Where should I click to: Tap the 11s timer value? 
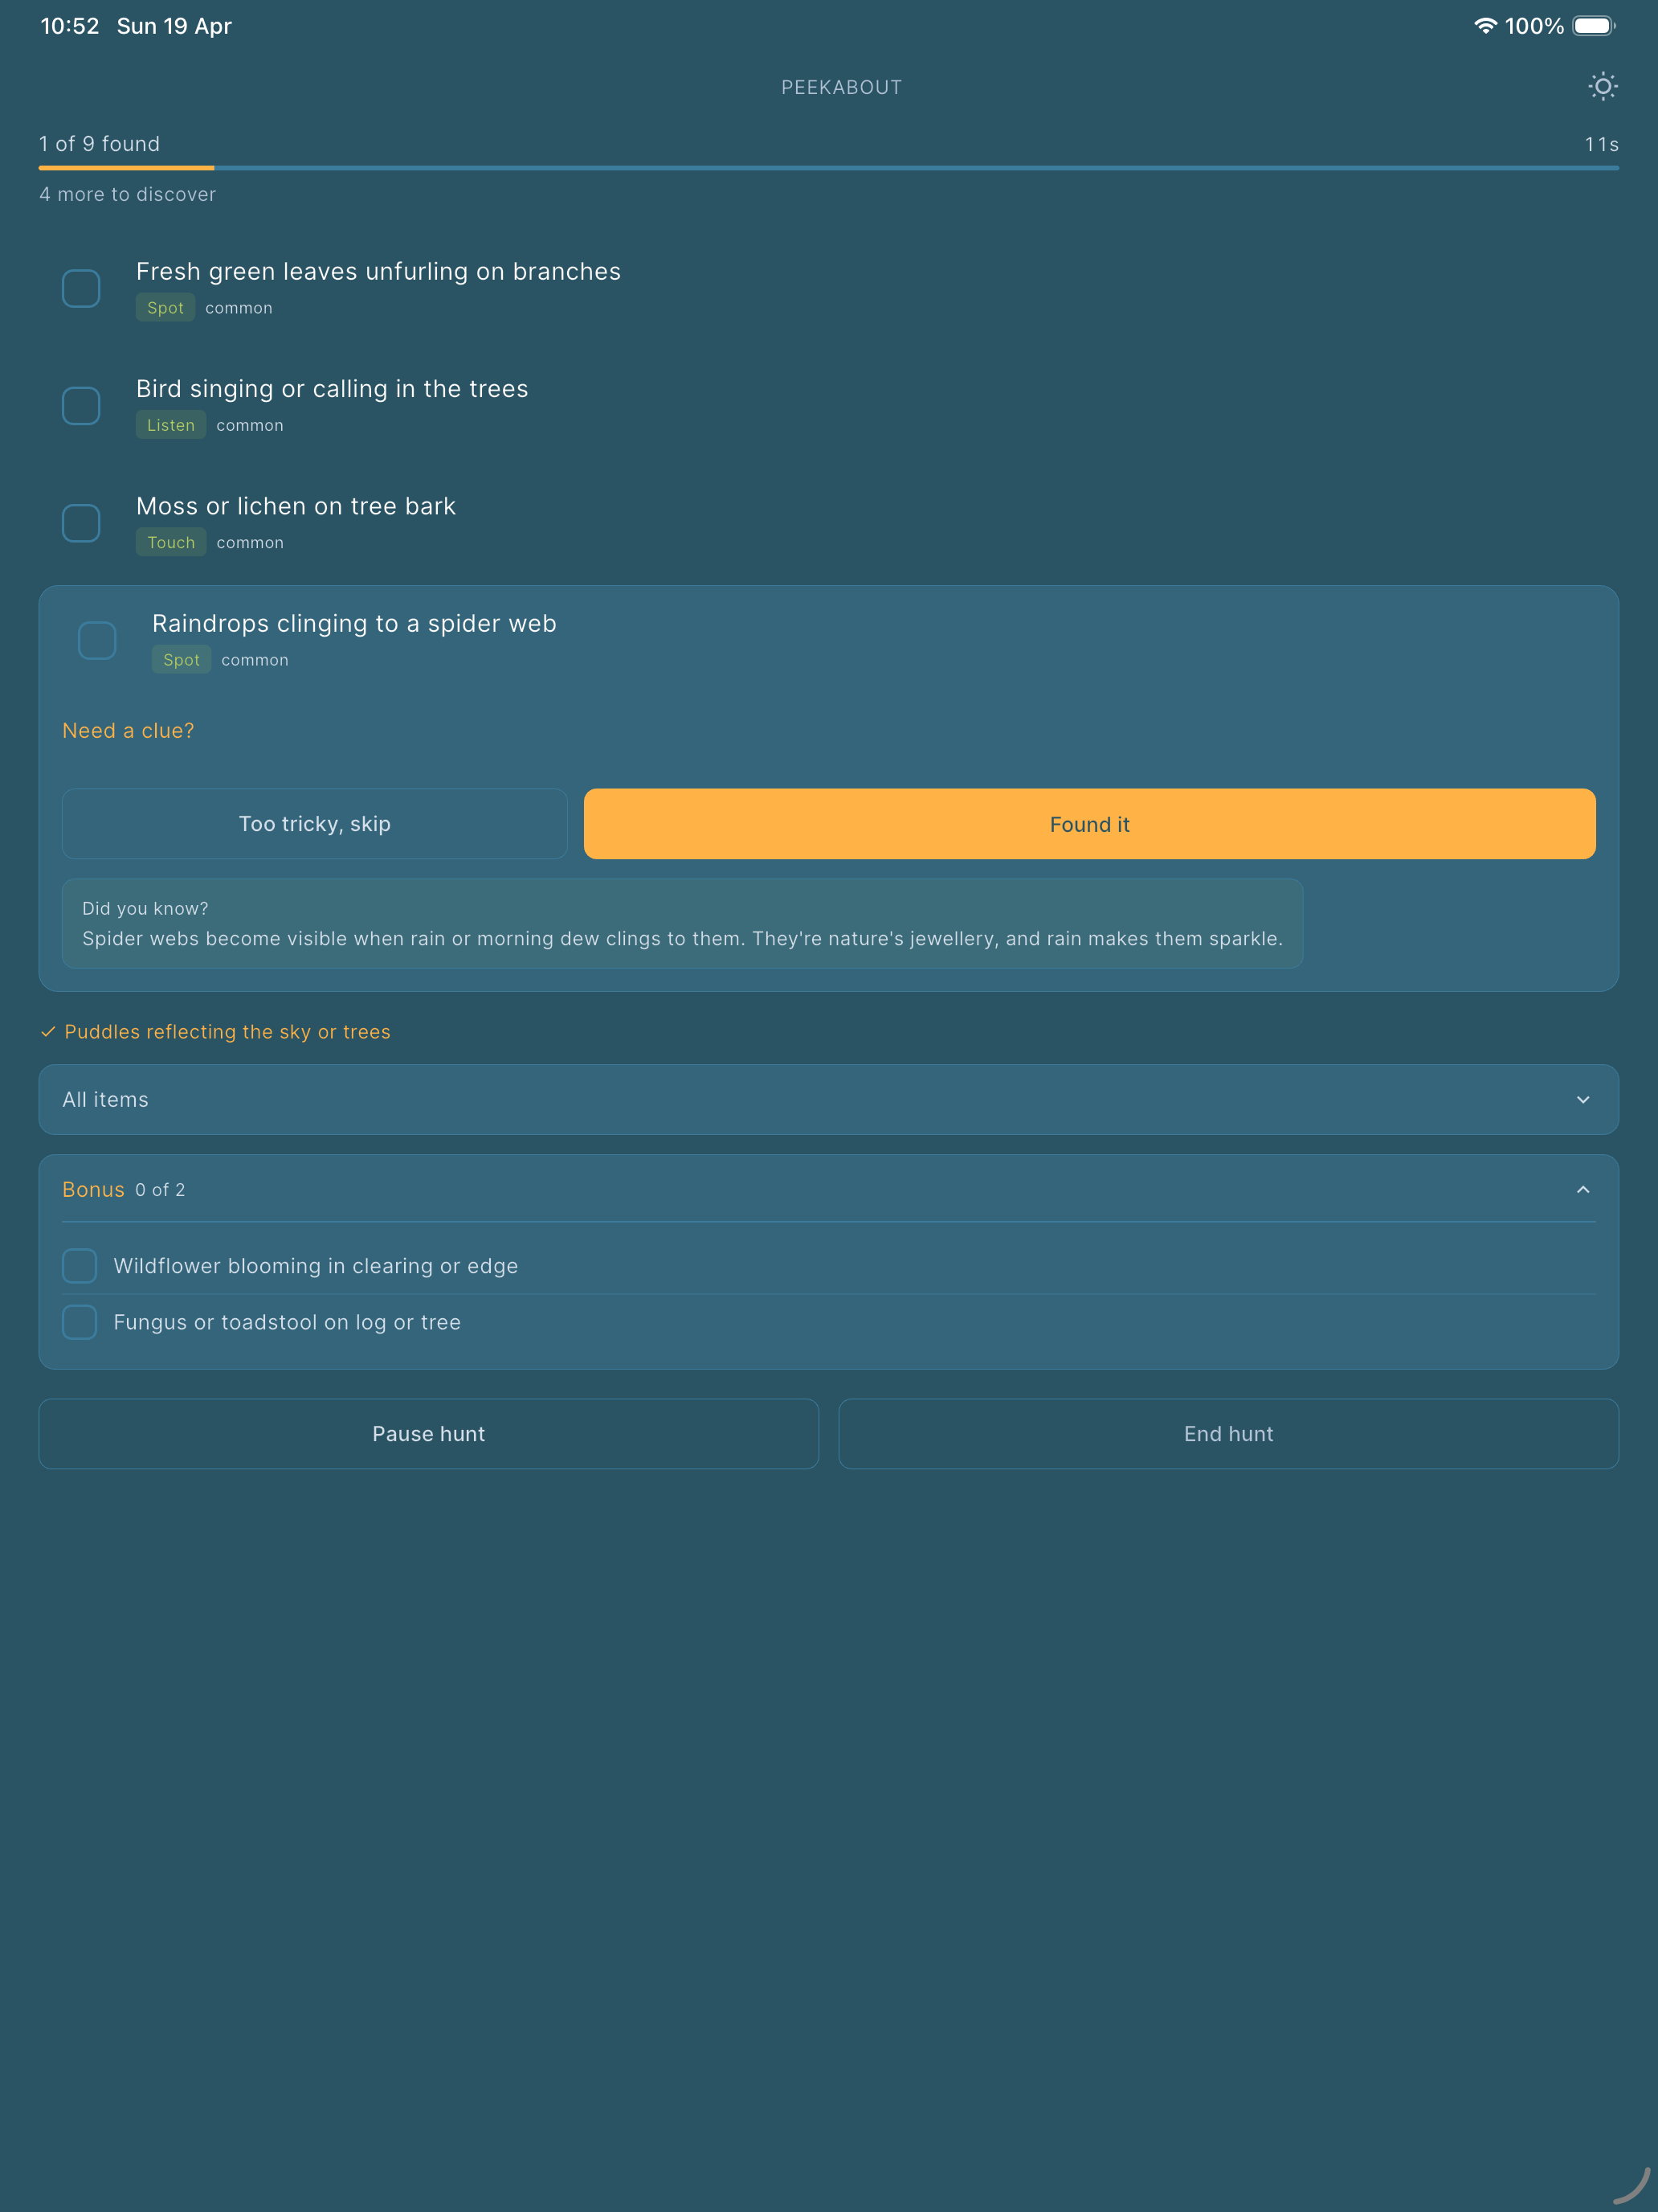point(1601,144)
